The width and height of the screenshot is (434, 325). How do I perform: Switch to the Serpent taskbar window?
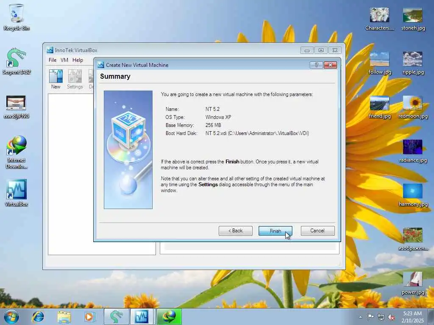coord(116,317)
